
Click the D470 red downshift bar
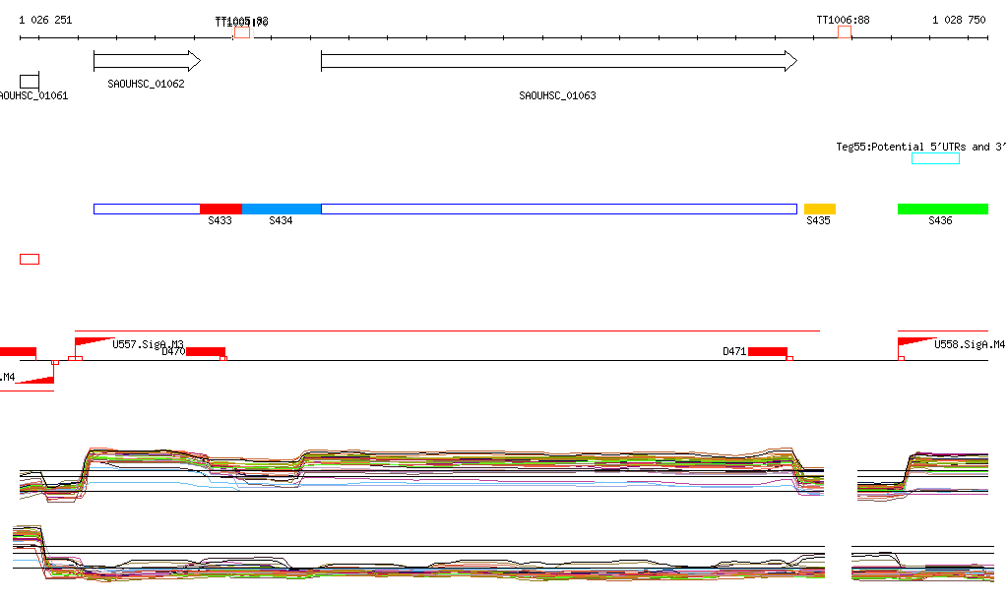(206, 351)
